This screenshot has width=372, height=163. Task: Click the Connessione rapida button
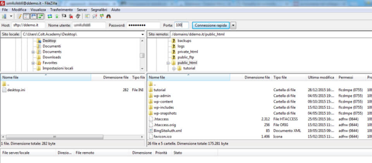(x=211, y=25)
